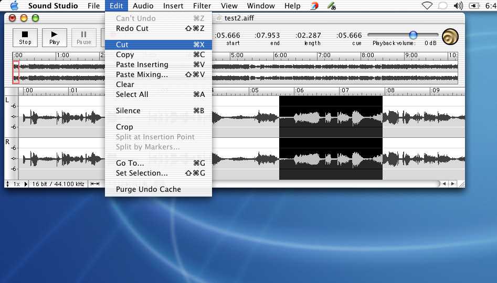Click the AirPort Wi-Fi status icon
Screen dimensions: 497x283
coord(427,6)
